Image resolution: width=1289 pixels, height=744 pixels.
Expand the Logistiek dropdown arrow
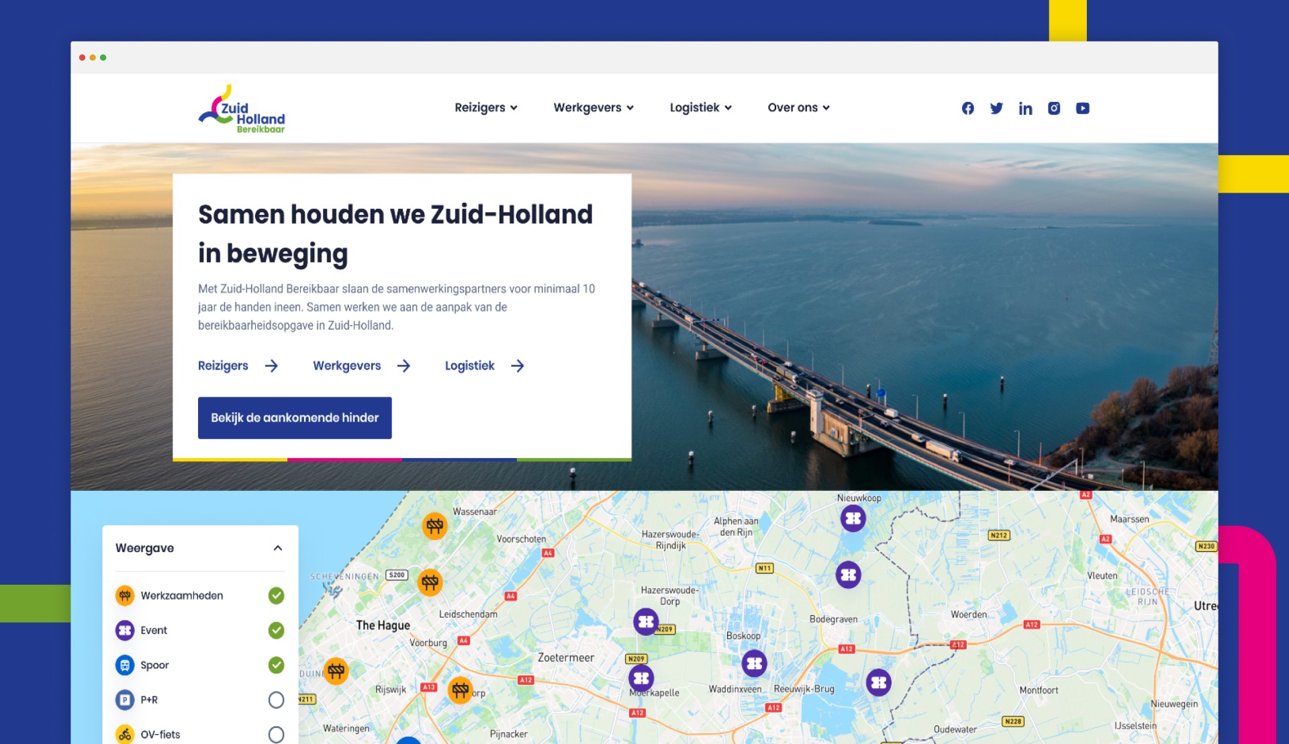[728, 108]
